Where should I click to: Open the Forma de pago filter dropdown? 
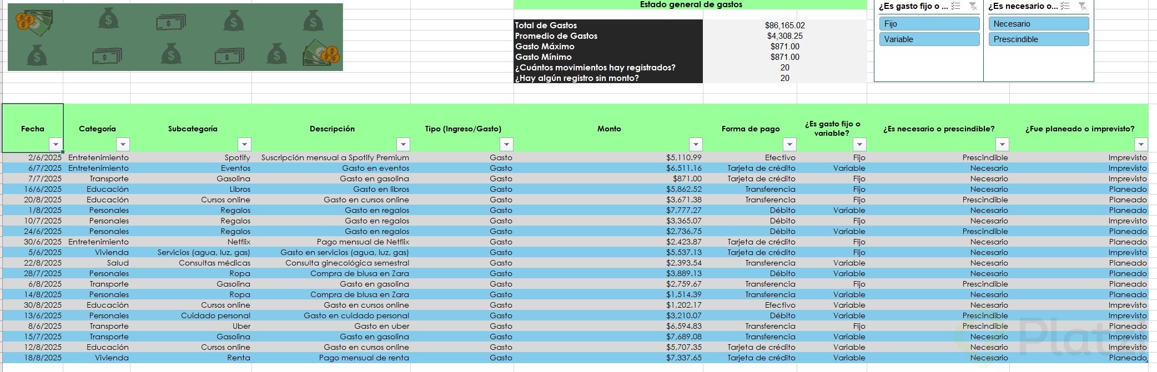pos(789,145)
